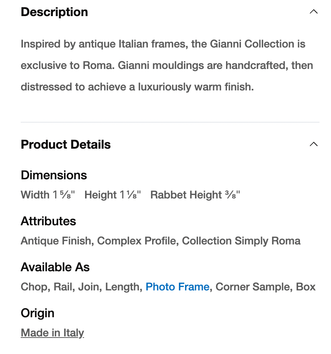Select the Width 1⅝" dimension text
The height and width of the screenshot is (354, 331).
(48, 195)
